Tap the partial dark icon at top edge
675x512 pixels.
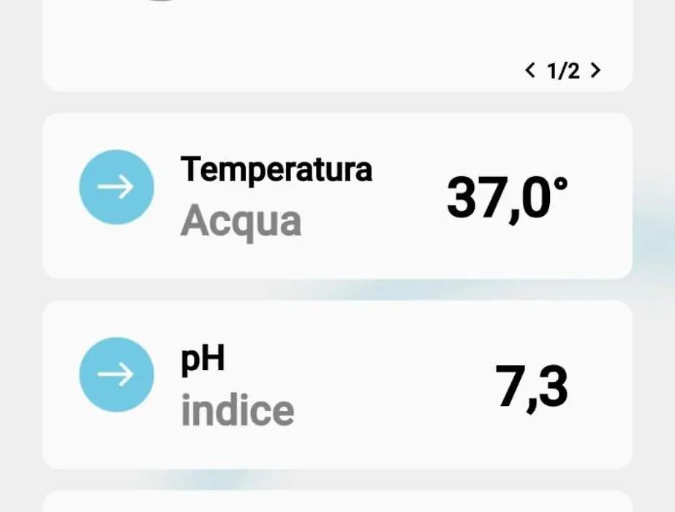pyautogui.click(x=160, y=1)
